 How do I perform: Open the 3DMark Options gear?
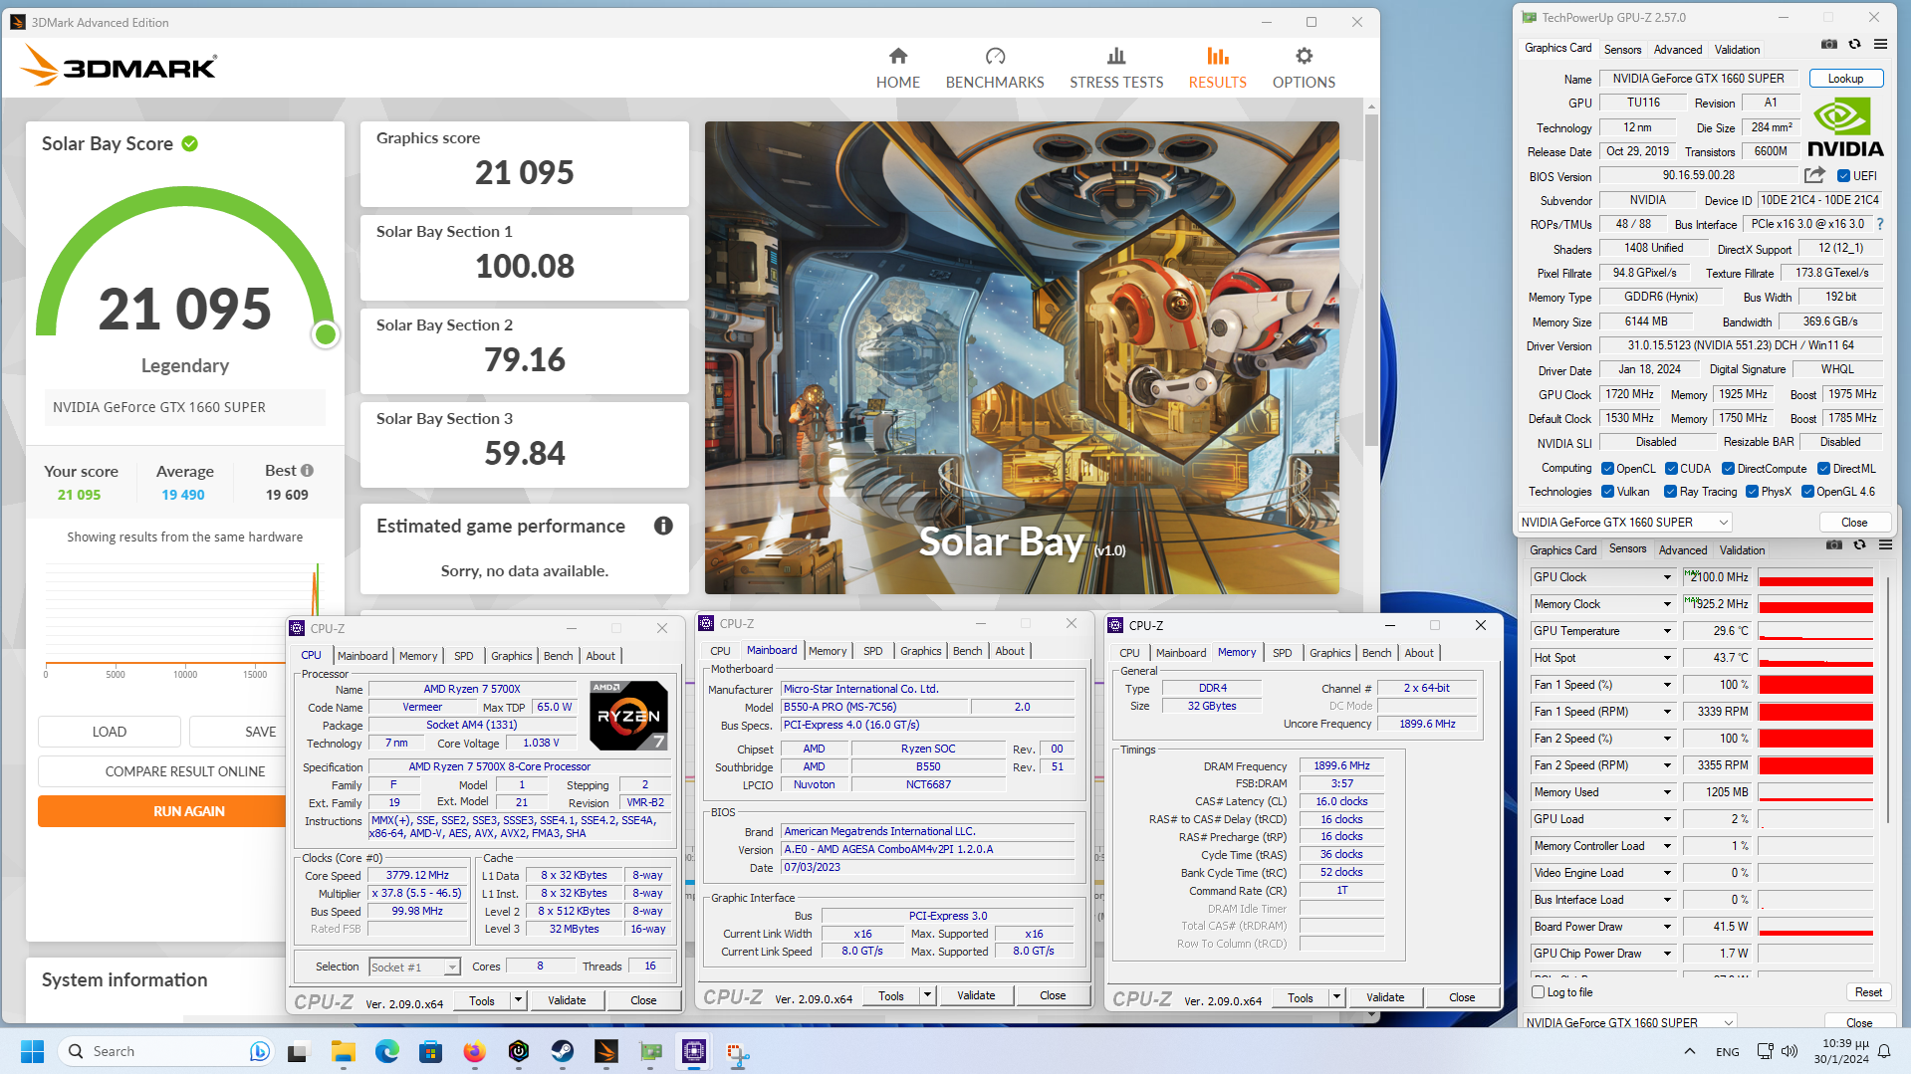pos(1304,57)
